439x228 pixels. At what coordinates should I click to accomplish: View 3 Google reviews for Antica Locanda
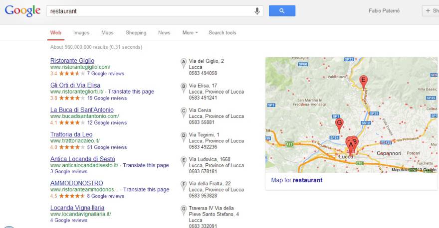click(x=69, y=172)
